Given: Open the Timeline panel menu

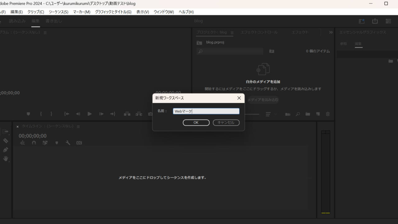Looking at the screenshot, I should pyautogui.click(x=78, y=127).
